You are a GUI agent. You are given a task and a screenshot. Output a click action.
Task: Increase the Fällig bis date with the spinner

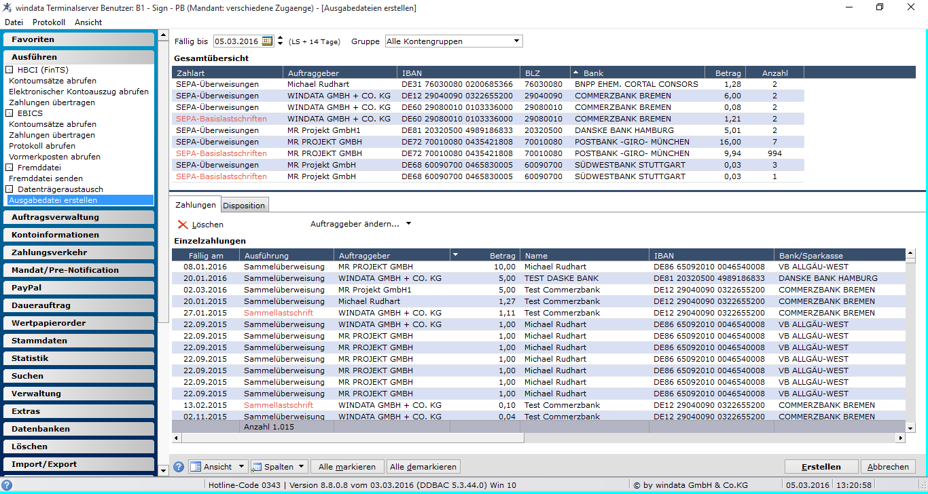pos(281,39)
